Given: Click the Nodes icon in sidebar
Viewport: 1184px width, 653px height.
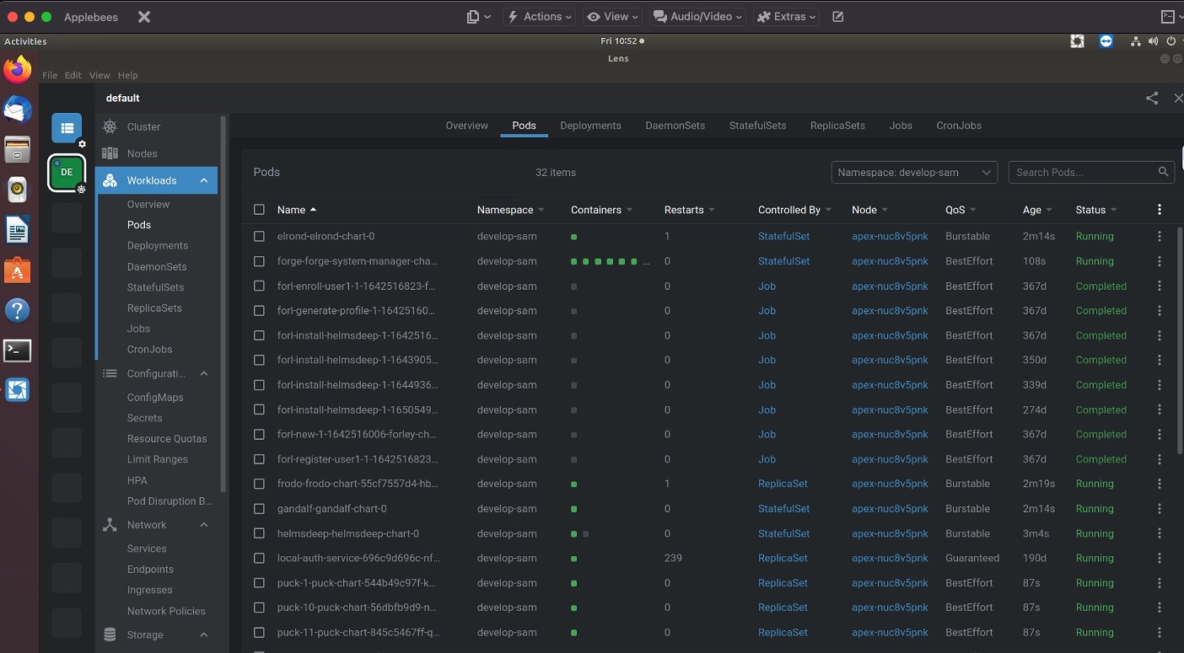Looking at the screenshot, I should (110, 153).
